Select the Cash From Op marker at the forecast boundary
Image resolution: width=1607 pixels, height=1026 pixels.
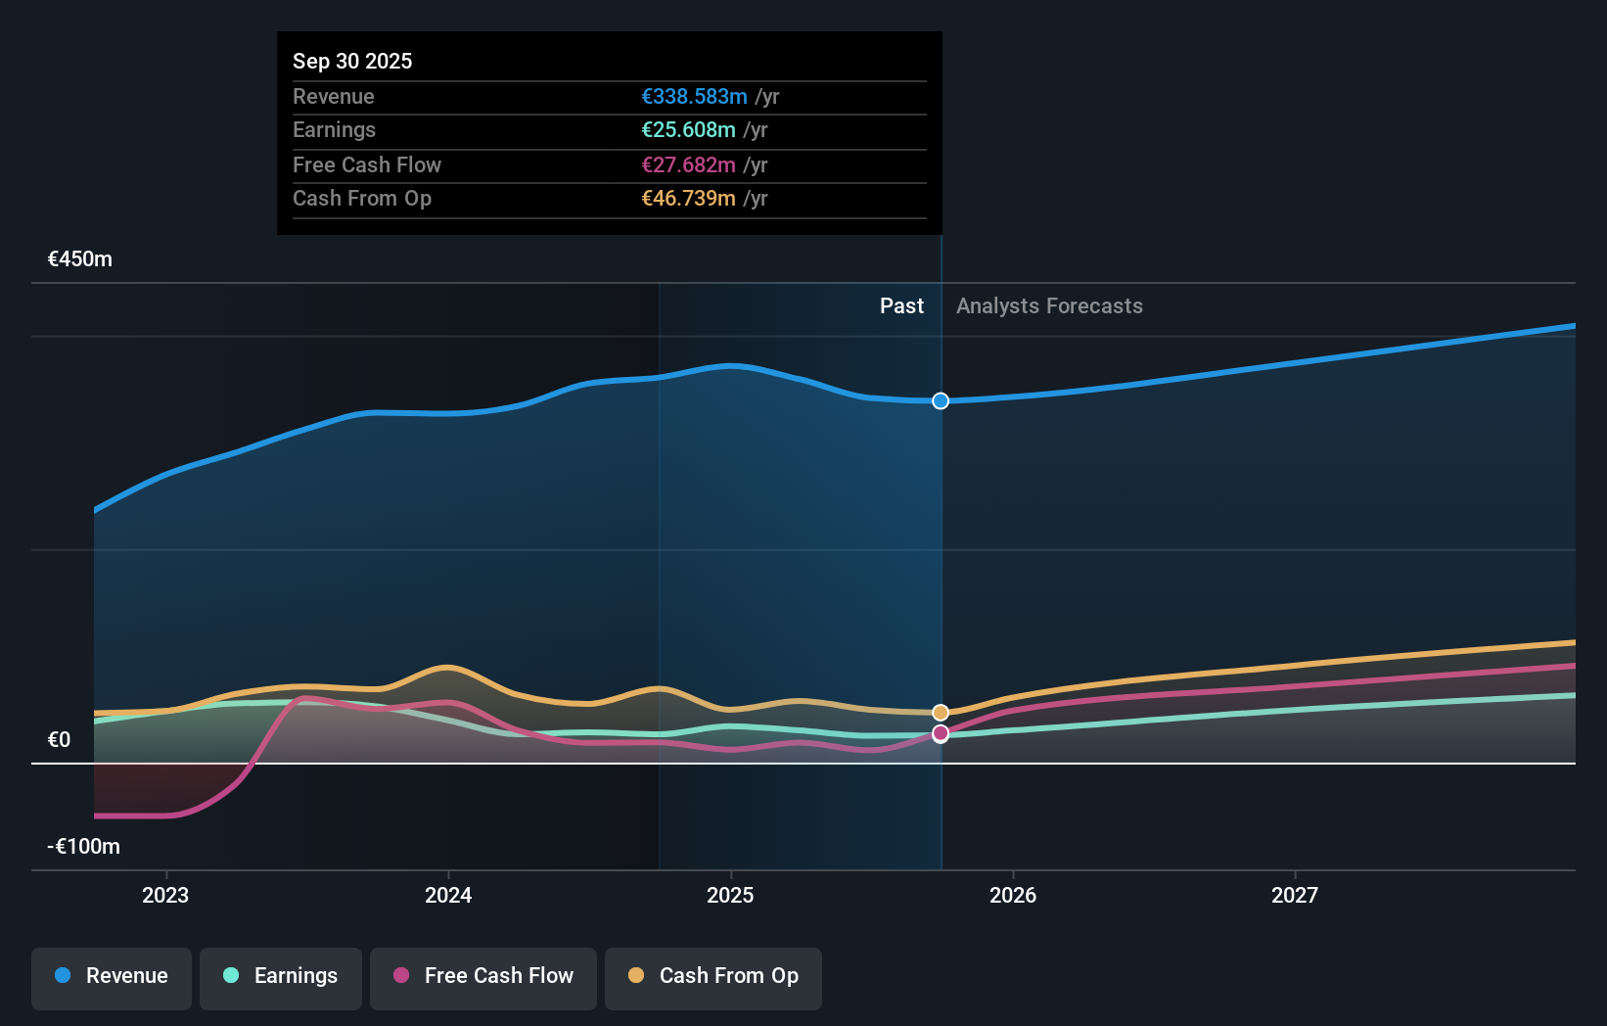940,712
